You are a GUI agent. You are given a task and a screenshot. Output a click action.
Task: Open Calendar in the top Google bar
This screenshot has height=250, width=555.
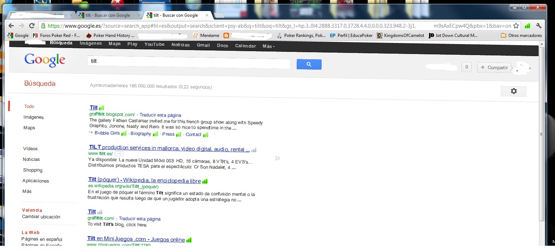point(245,46)
